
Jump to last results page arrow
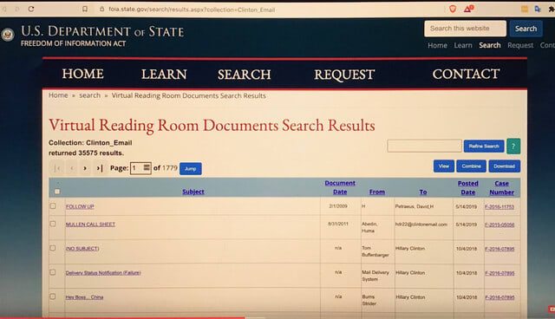tap(100, 168)
